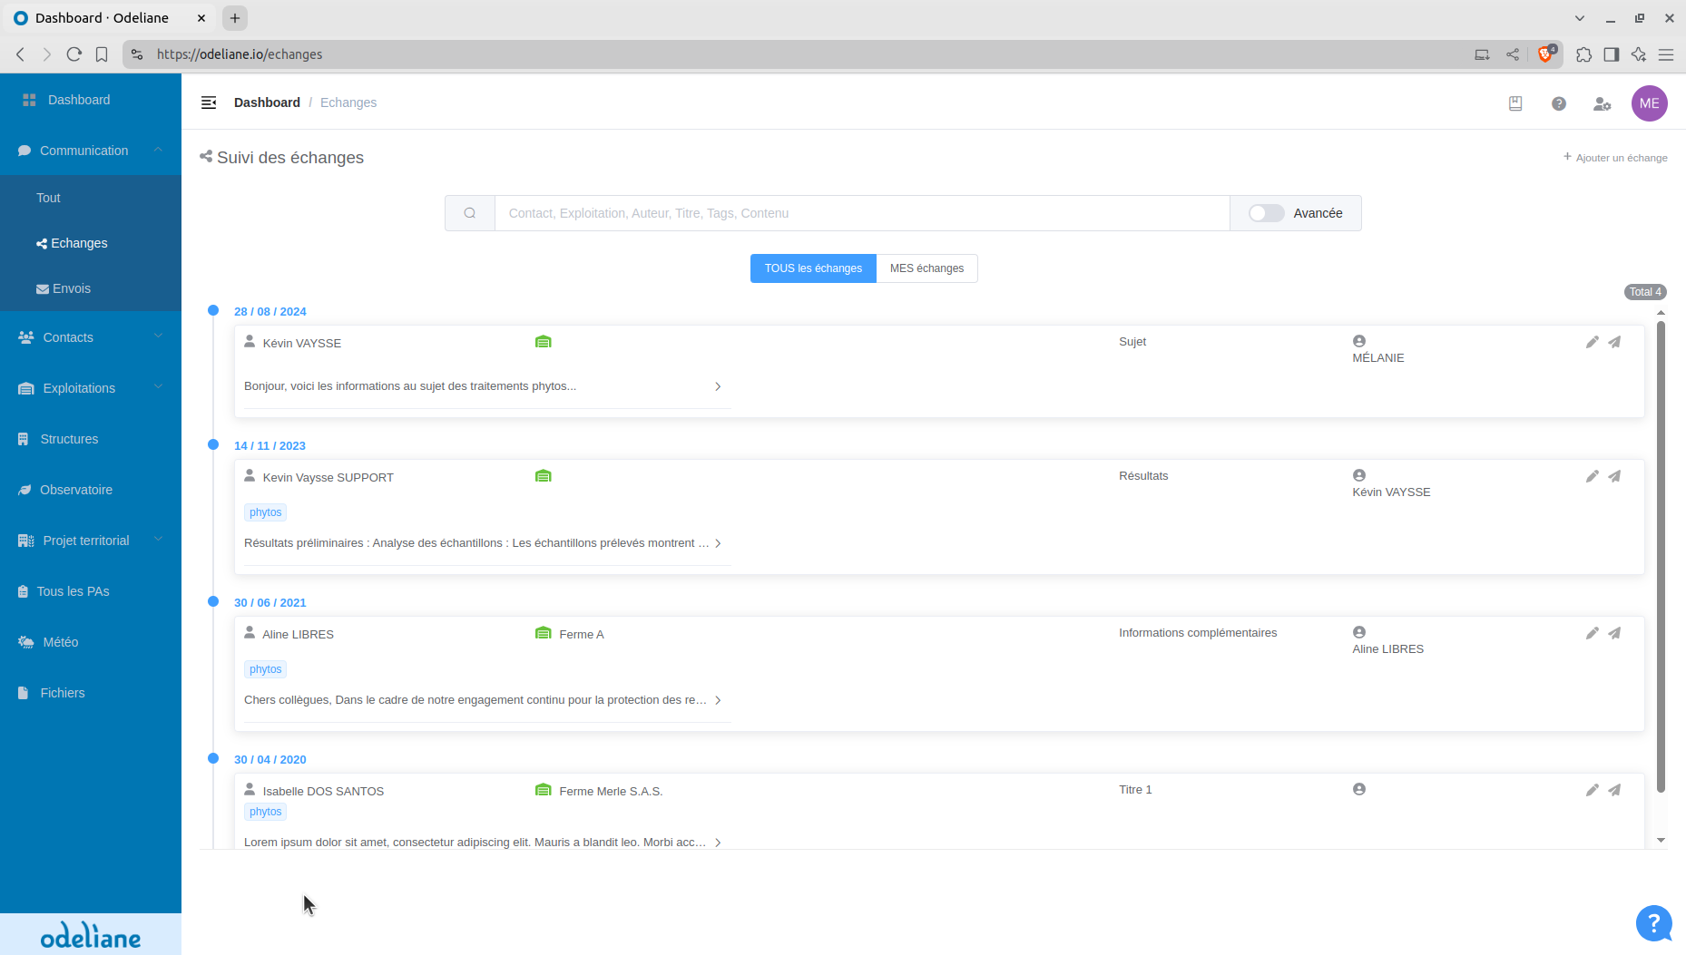The image size is (1686, 955).
Task: Switch to MES échanges filter
Action: tap(926, 268)
